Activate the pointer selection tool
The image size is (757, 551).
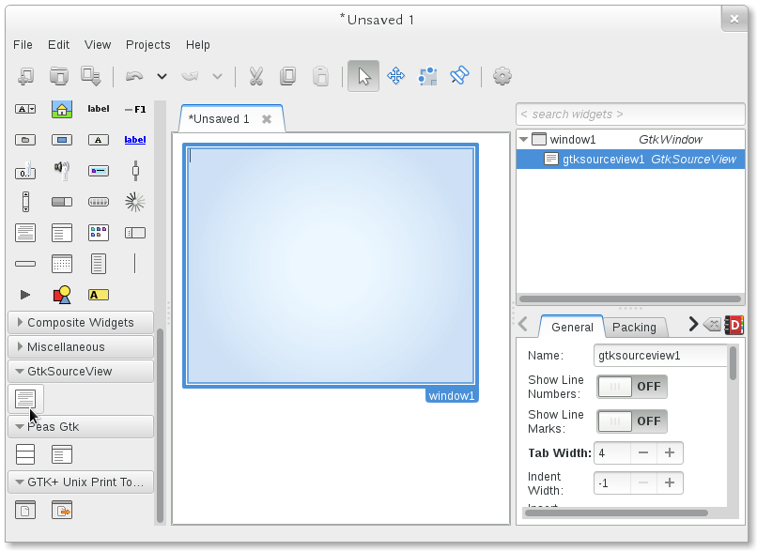[363, 76]
